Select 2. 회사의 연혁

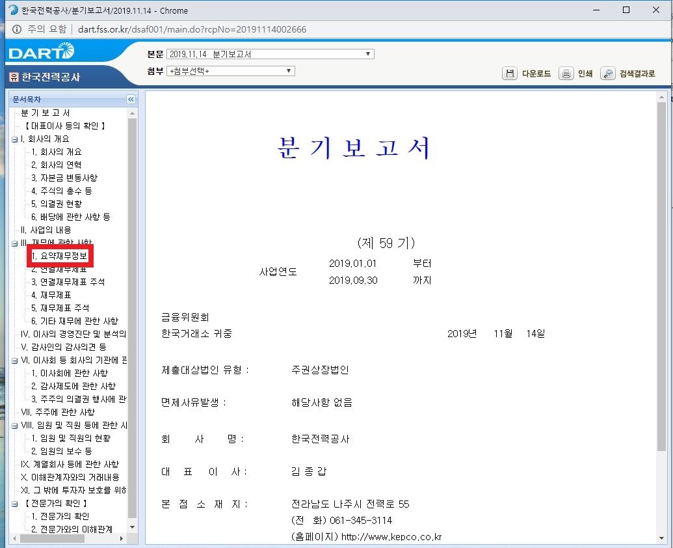pos(56,165)
